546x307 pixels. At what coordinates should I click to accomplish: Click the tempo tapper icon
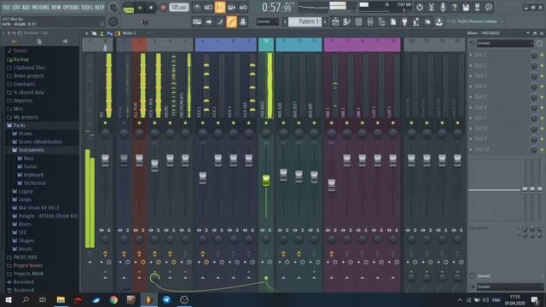416,22
